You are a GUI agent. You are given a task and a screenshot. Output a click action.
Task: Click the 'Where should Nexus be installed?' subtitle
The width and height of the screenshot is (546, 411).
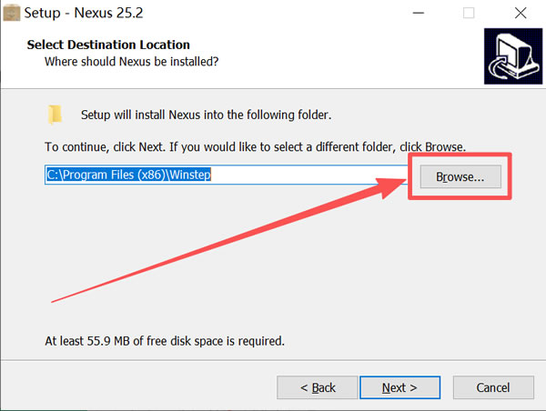point(132,62)
